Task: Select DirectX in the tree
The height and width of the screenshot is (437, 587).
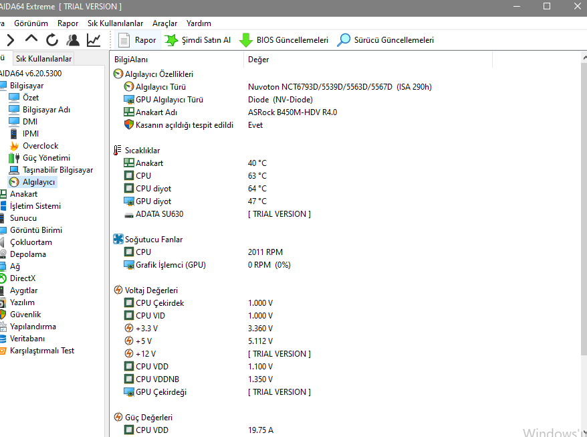Action: [x=23, y=278]
